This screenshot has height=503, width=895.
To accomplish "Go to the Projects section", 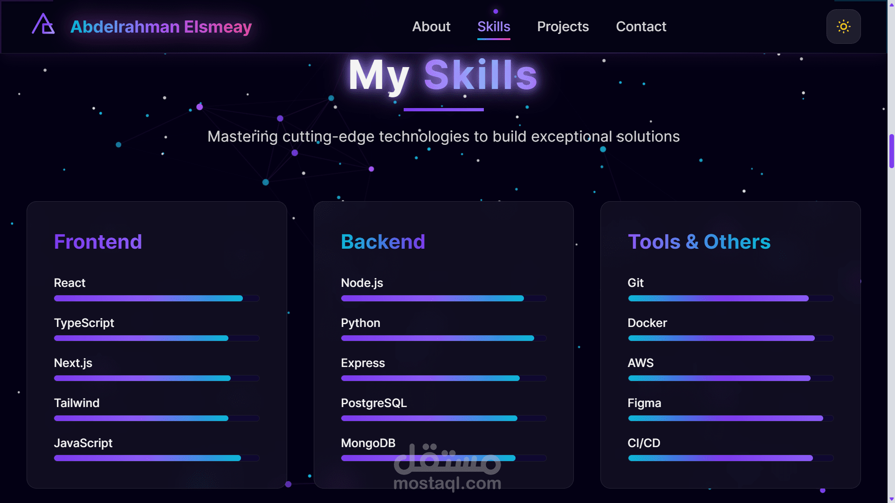I will point(563,27).
